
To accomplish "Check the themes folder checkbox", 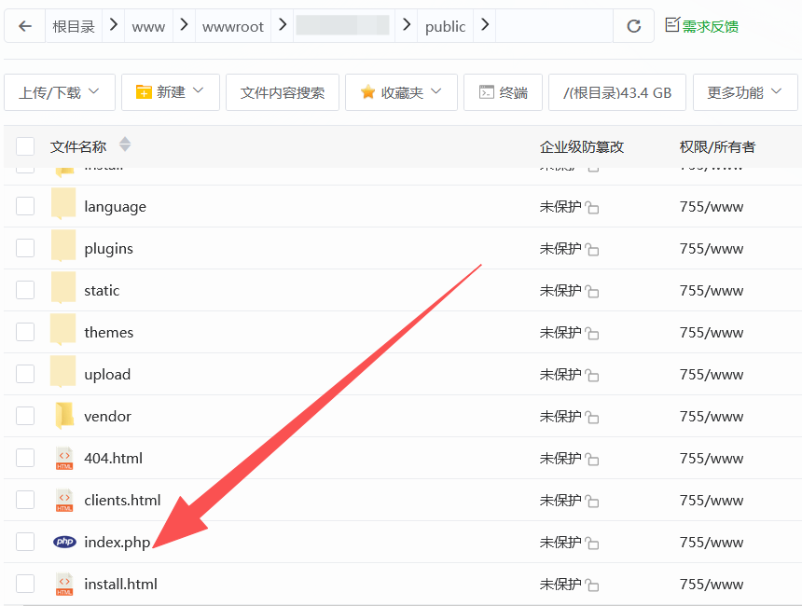I will tap(25, 333).
